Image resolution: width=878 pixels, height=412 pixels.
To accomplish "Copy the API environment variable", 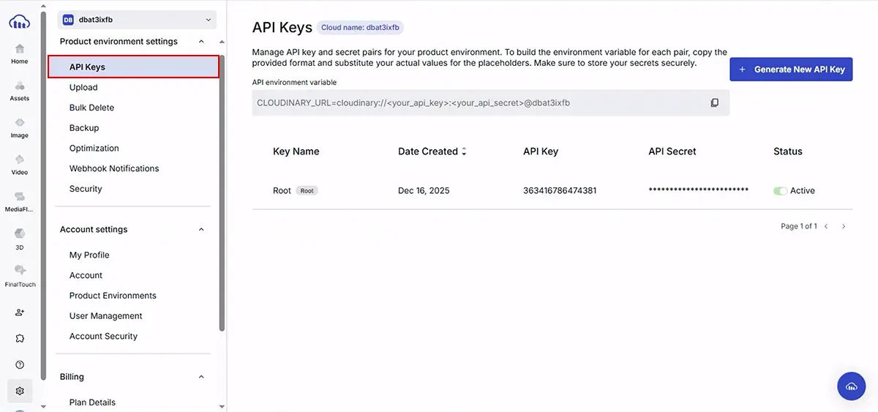I will click(x=715, y=103).
